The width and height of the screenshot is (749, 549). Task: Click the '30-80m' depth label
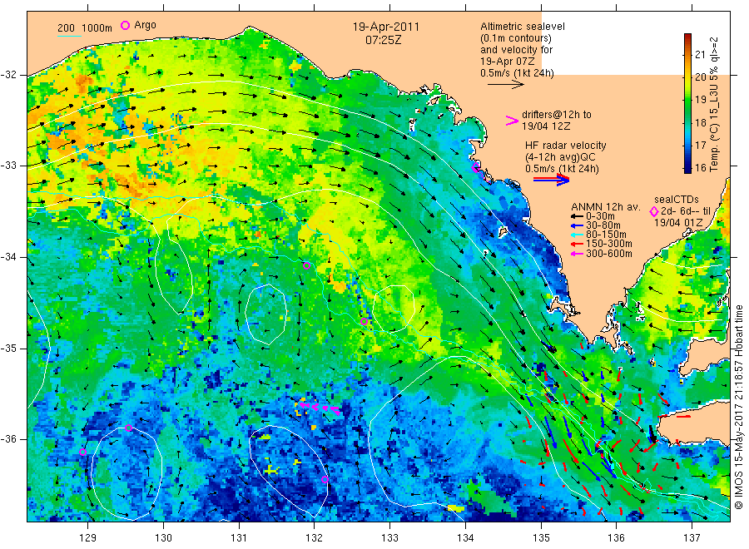[603, 225]
